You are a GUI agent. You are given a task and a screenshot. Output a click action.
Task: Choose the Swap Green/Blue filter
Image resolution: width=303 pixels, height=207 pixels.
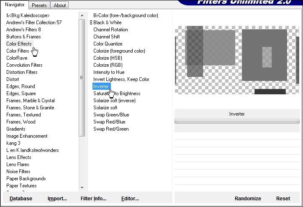click(x=111, y=115)
